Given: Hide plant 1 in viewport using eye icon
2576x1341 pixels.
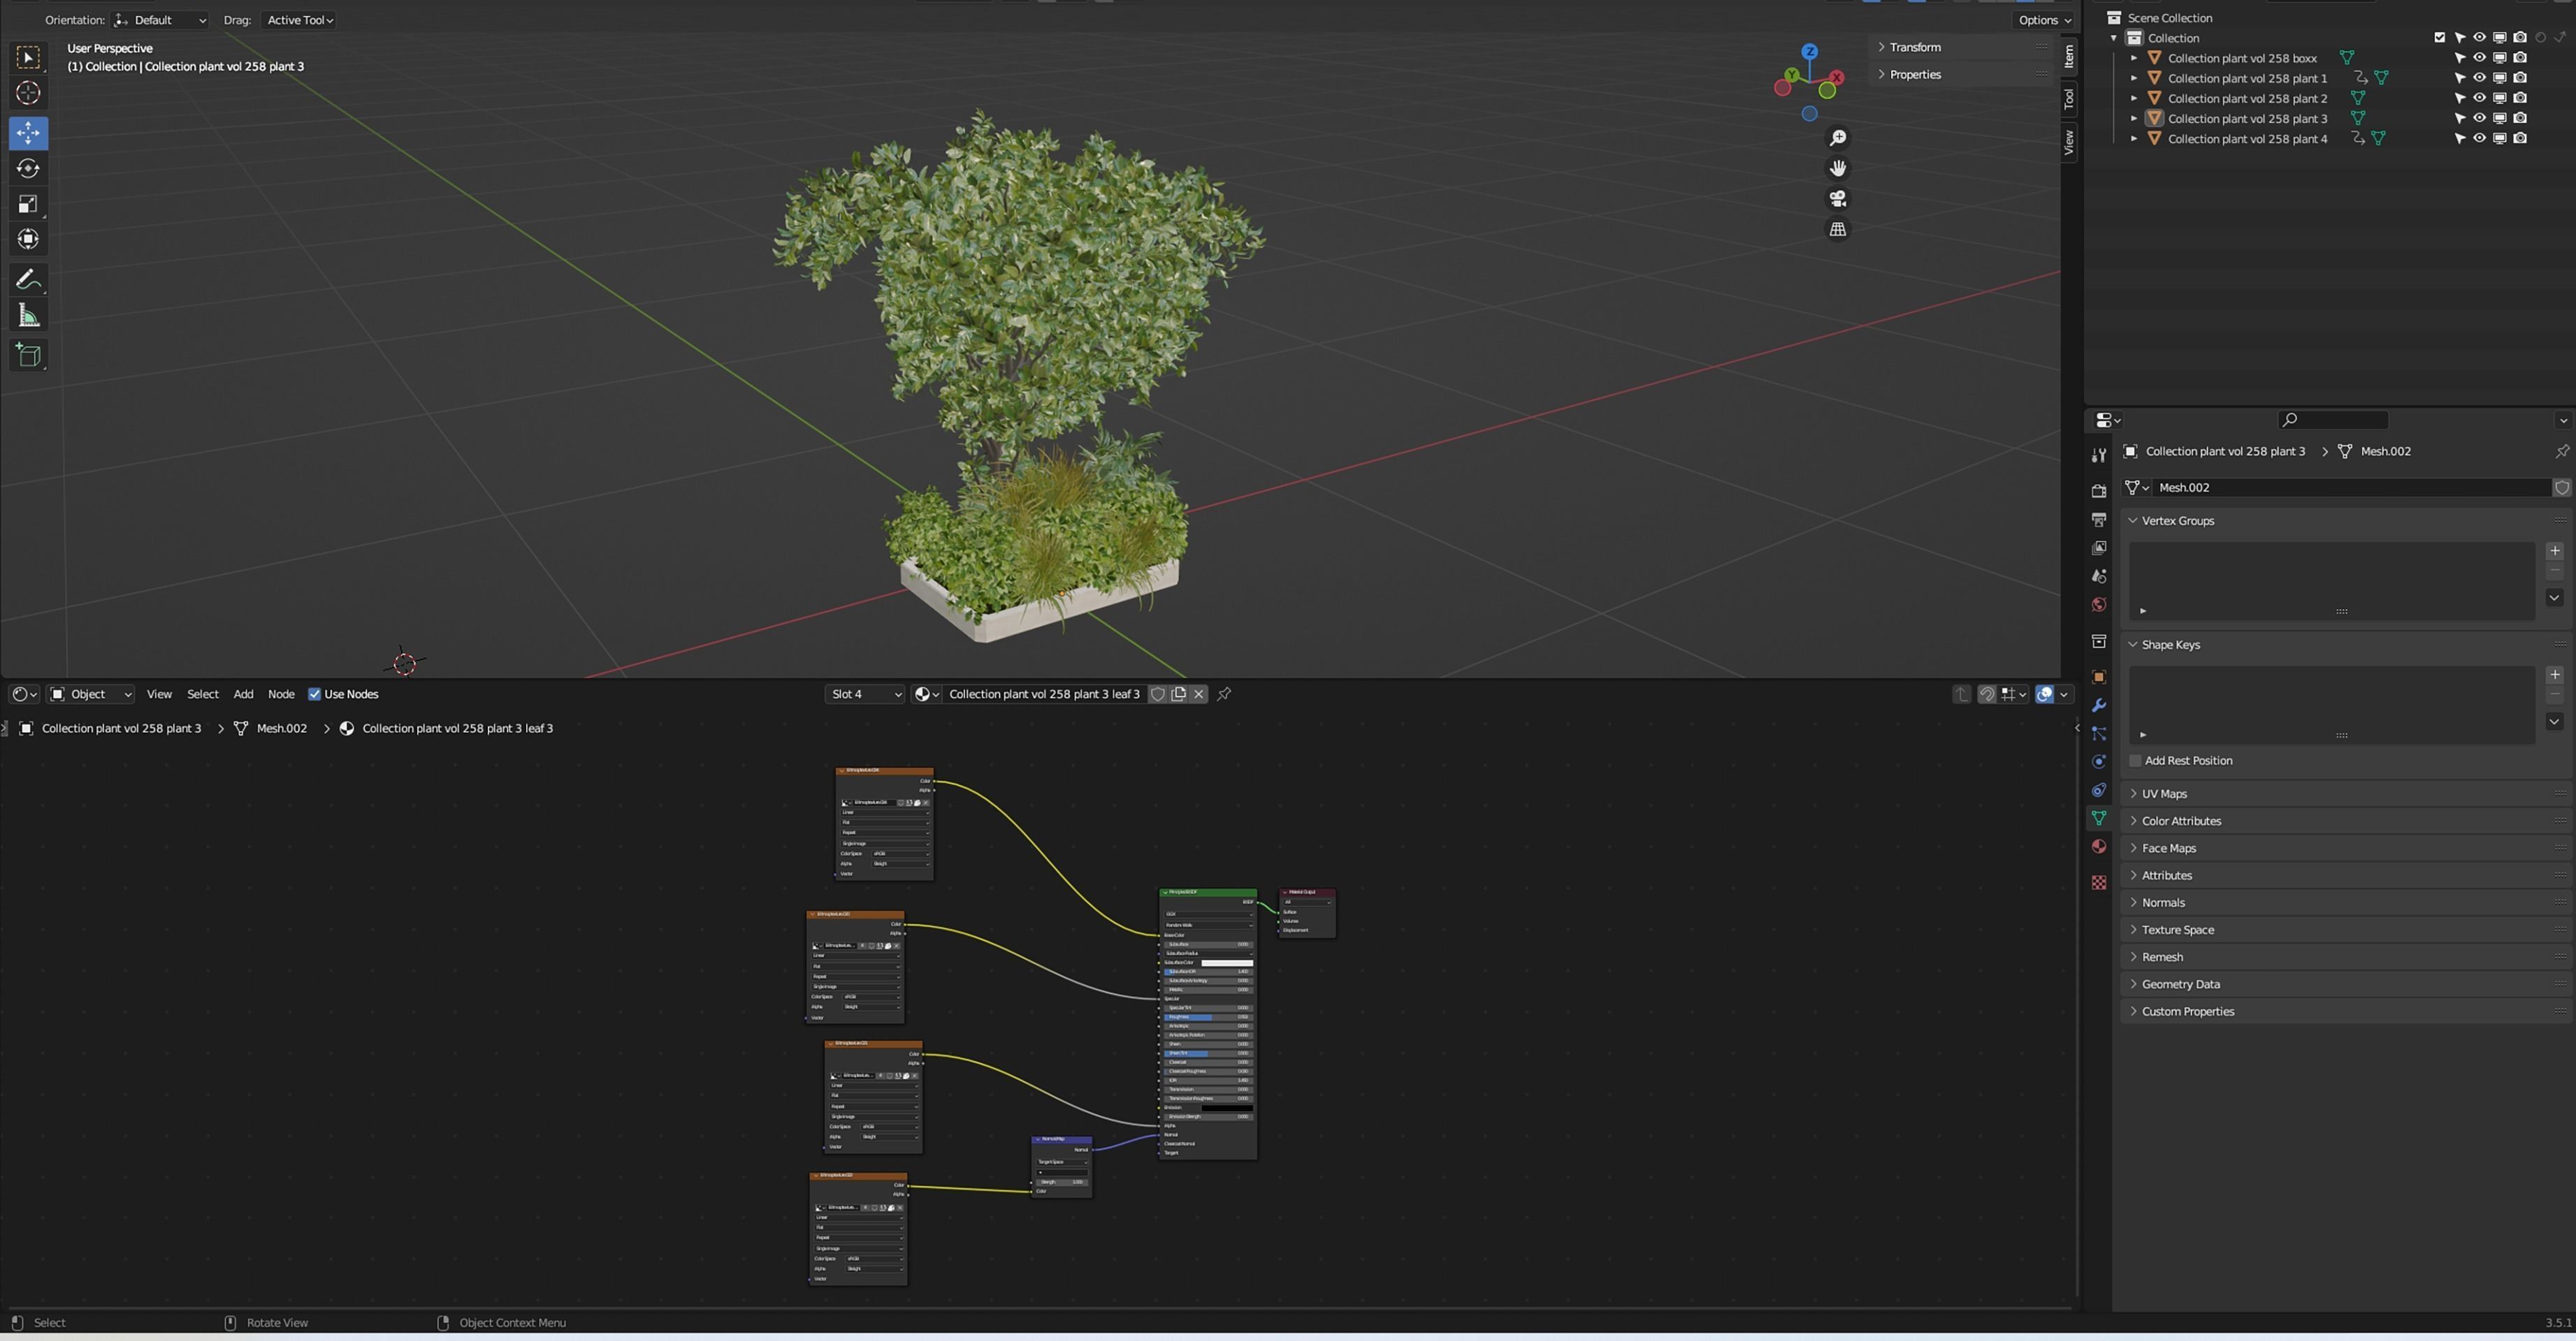Looking at the screenshot, I should pyautogui.click(x=2479, y=78).
